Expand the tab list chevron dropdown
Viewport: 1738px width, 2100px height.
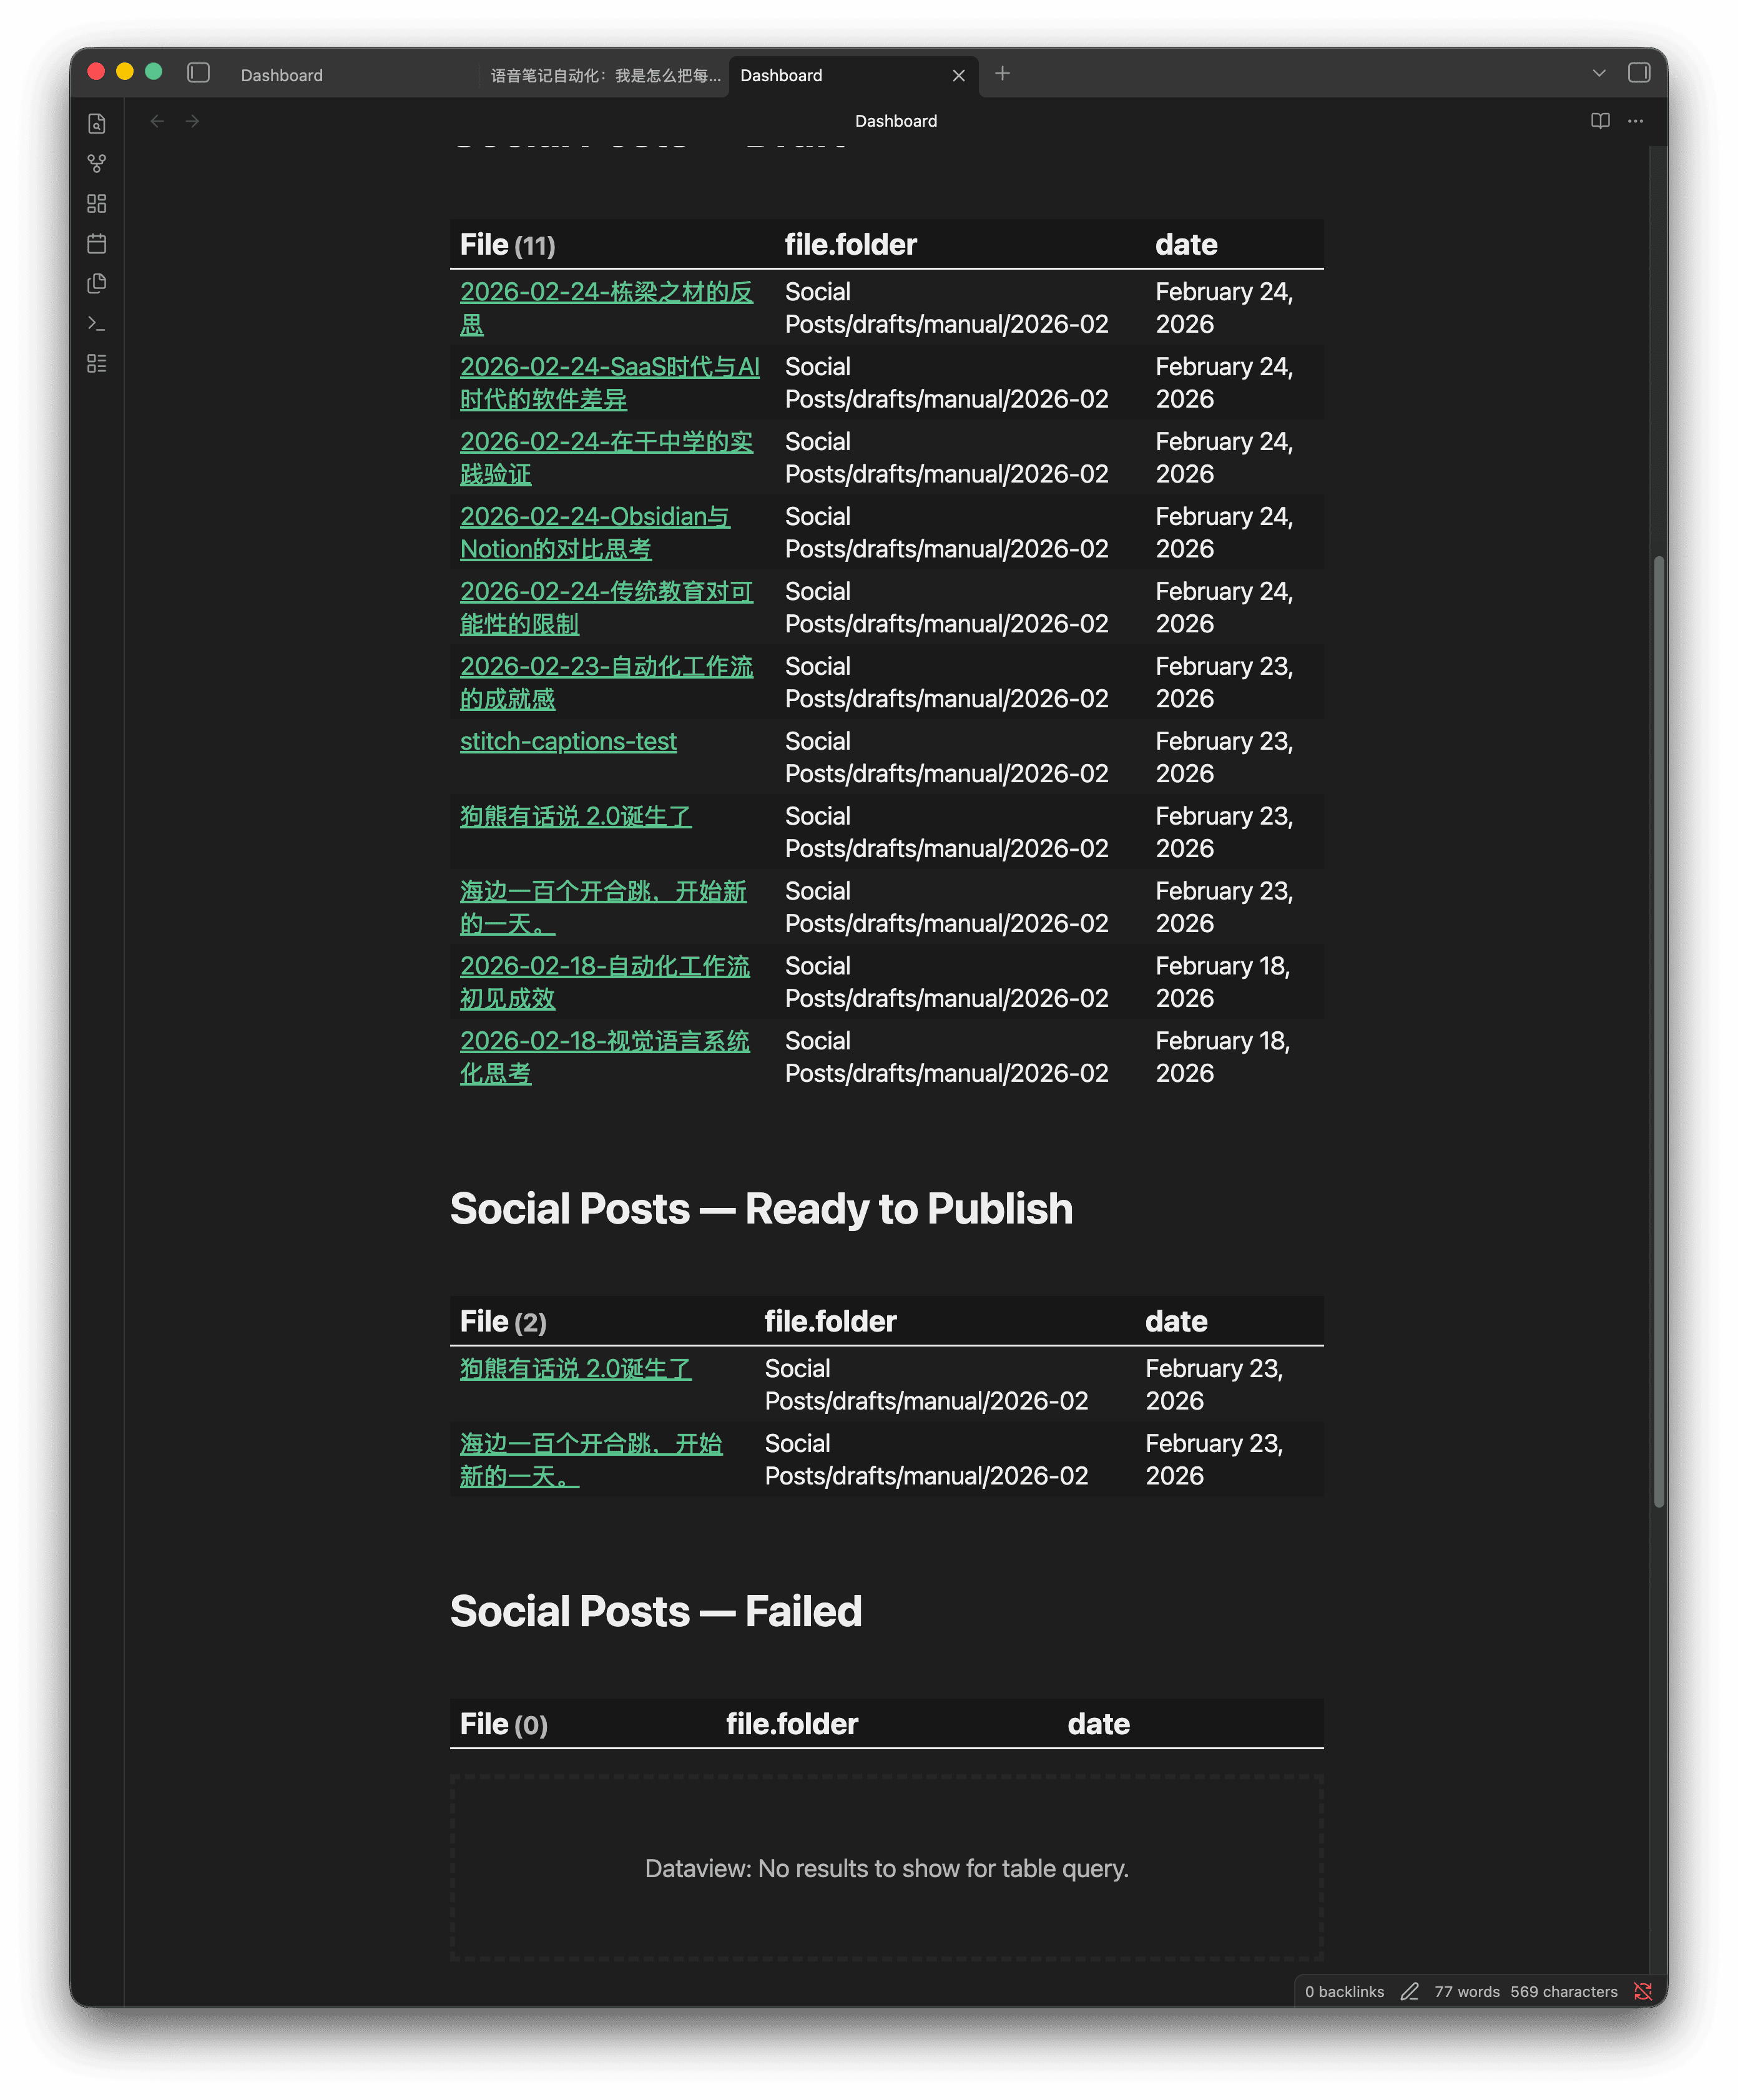point(1599,74)
